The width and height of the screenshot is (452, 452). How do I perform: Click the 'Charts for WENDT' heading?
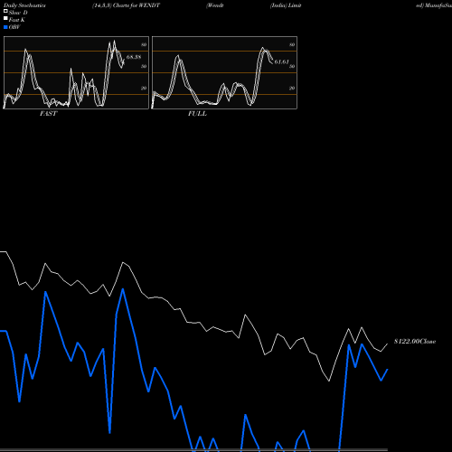[x=137, y=5]
